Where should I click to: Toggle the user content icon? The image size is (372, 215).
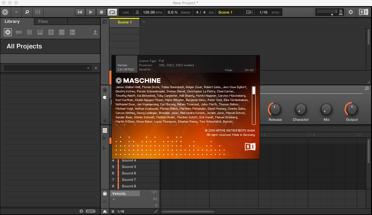click(x=95, y=32)
